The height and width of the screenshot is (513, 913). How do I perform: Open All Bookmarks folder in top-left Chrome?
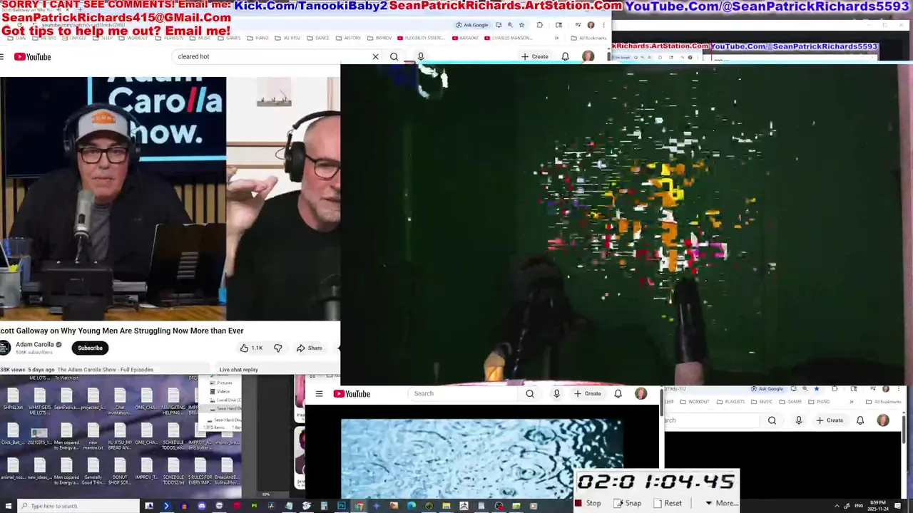588,38
